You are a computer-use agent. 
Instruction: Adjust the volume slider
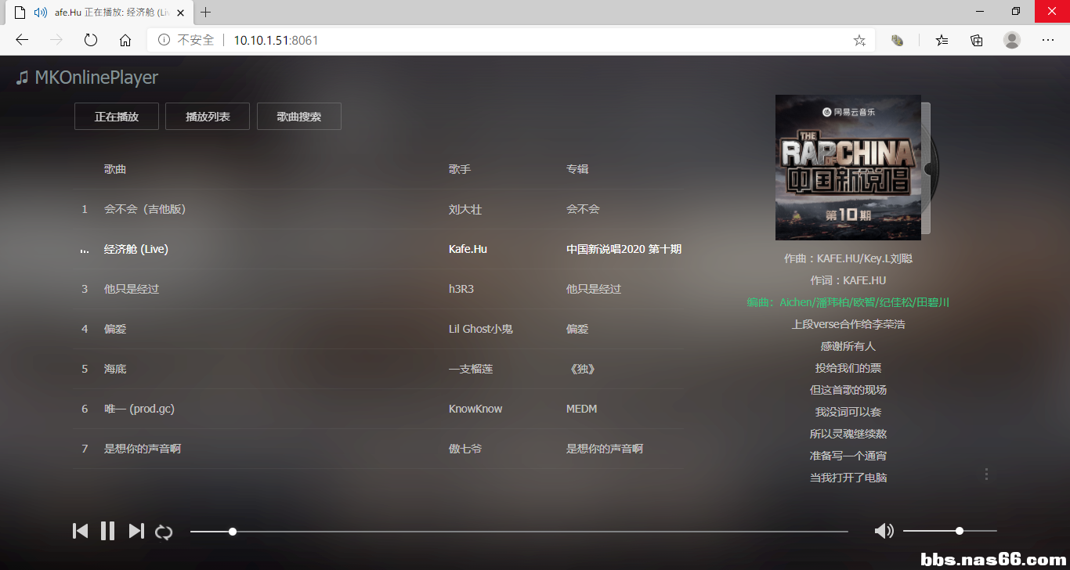(x=949, y=531)
